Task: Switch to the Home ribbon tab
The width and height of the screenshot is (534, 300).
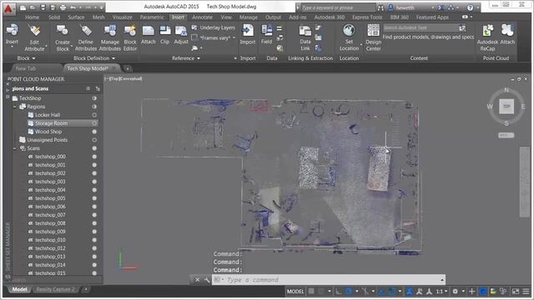Action: 32,17
